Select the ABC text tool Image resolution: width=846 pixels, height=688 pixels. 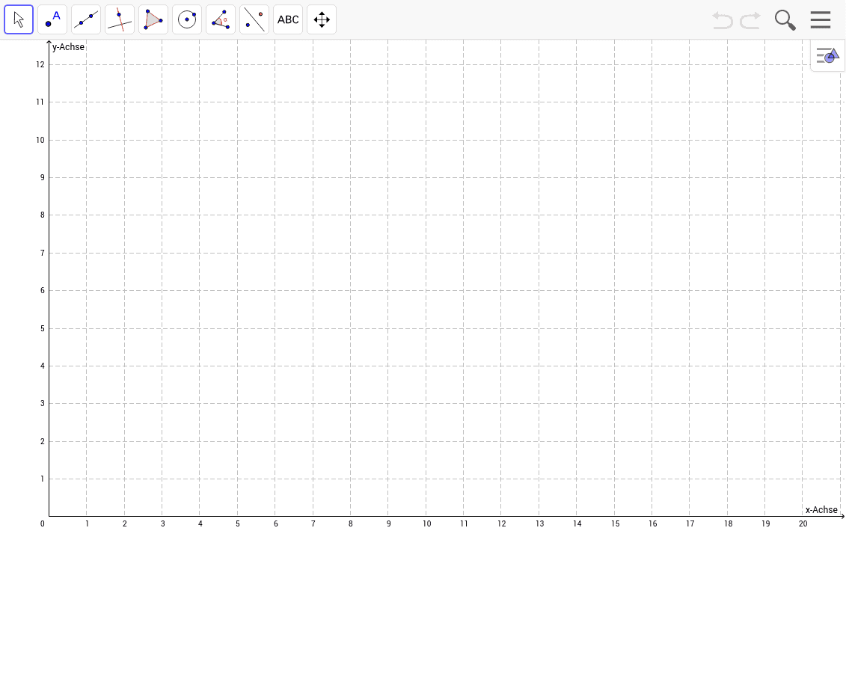coord(288,19)
